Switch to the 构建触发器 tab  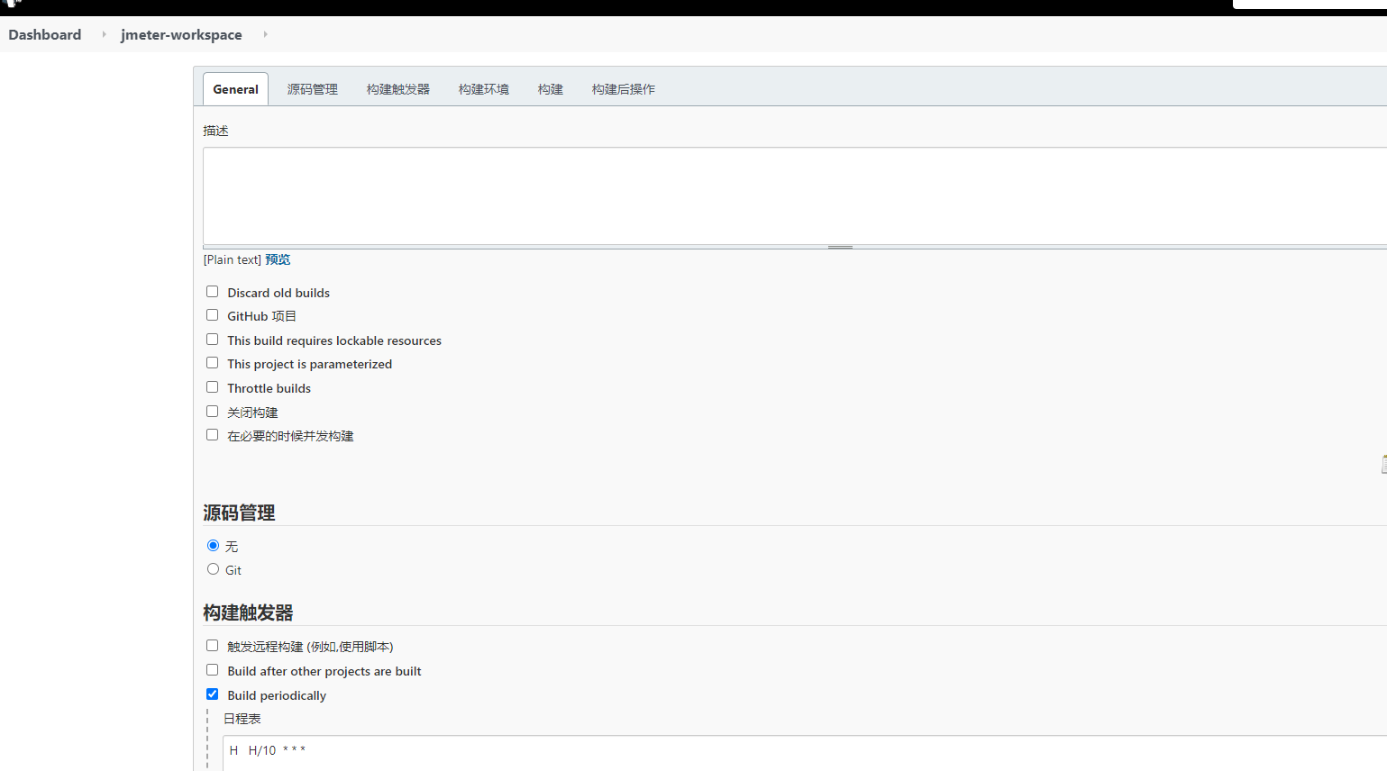(x=397, y=89)
